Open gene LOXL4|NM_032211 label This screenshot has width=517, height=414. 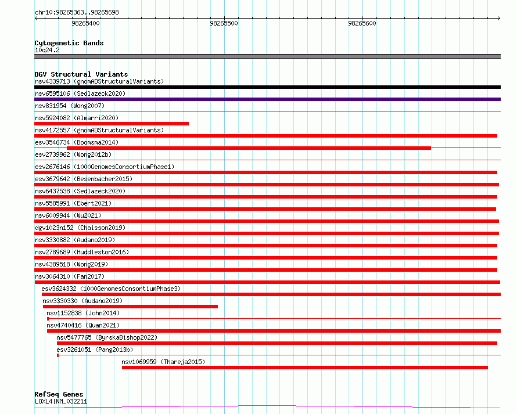[61, 401]
